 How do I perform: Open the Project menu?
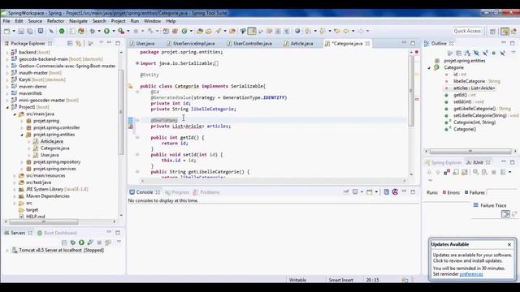(118, 21)
